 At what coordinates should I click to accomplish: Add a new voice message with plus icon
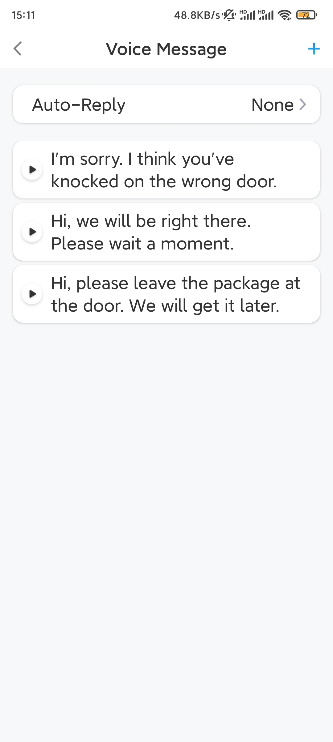pyautogui.click(x=314, y=49)
